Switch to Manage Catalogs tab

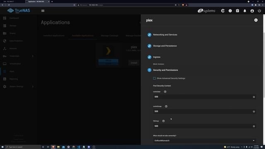pos(109,36)
